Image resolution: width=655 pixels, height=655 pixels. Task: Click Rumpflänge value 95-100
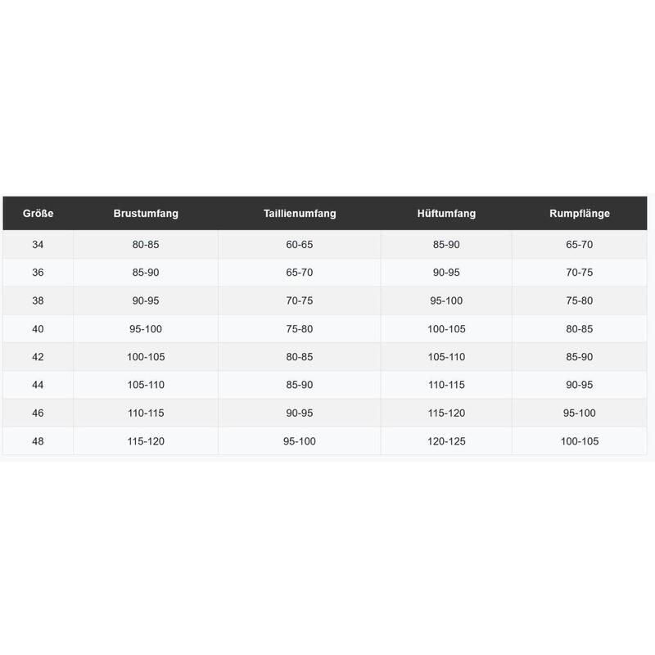pos(580,413)
